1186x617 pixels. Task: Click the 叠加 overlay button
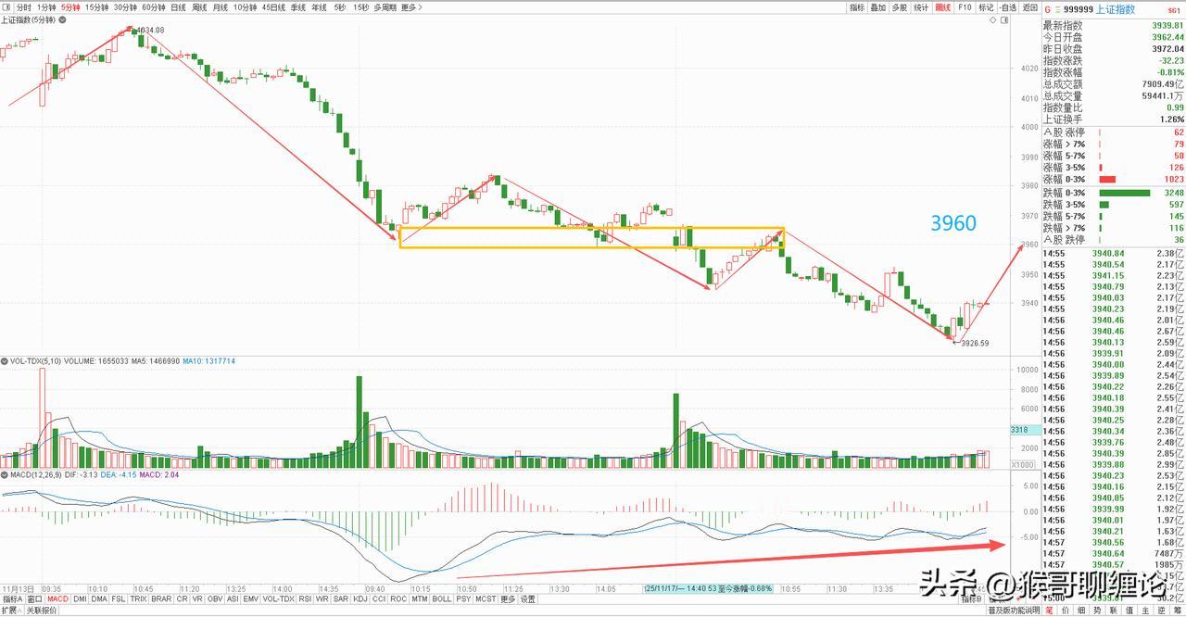[878, 7]
